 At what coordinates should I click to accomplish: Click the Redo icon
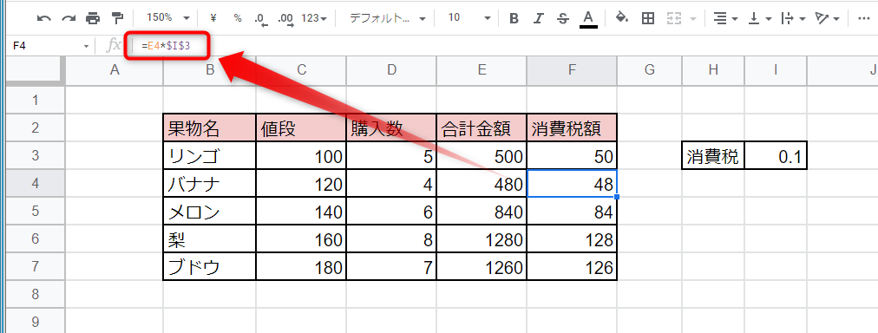tap(69, 18)
